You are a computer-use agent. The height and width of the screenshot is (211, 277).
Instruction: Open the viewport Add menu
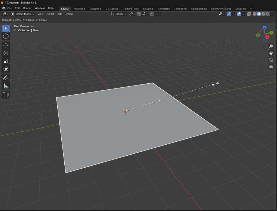click(60, 14)
